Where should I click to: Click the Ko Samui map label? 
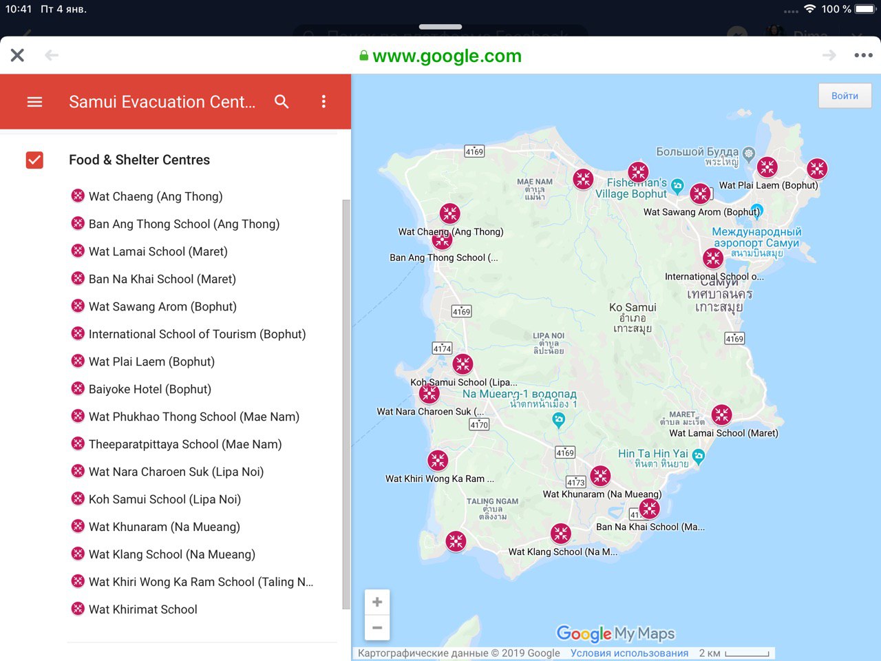[x=633, y=307]
